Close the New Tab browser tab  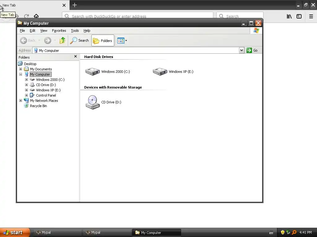point(64,5)
